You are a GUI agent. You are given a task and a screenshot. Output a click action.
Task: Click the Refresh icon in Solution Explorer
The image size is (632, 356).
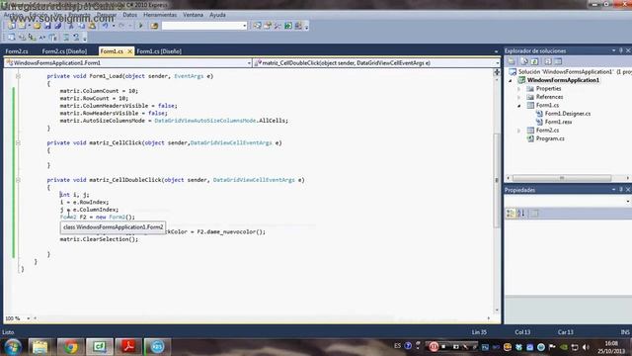click(535, 61)
